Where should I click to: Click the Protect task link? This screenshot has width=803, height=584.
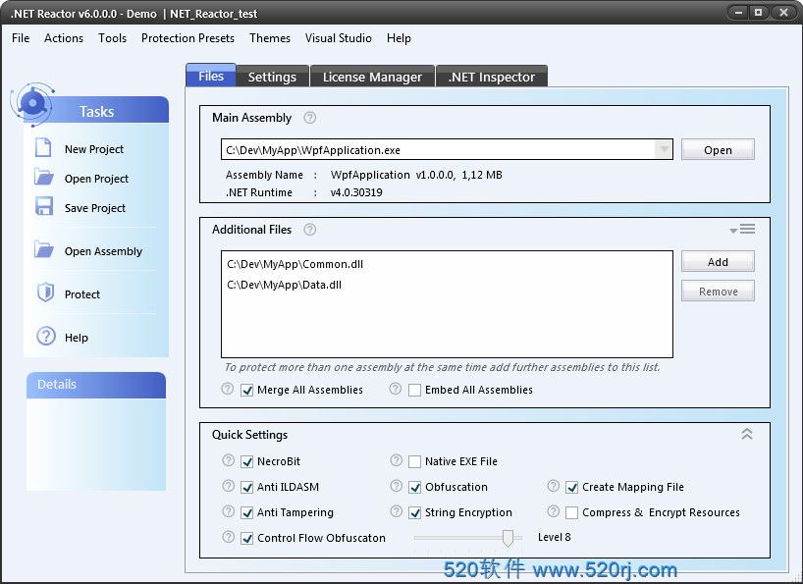tap(81, 294)
